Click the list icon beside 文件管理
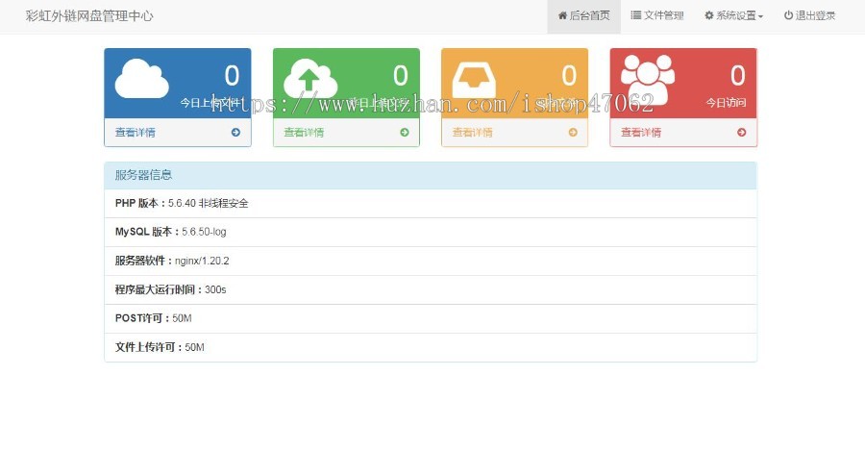This screenshot has width=865, height=450. tap(635, 15)
